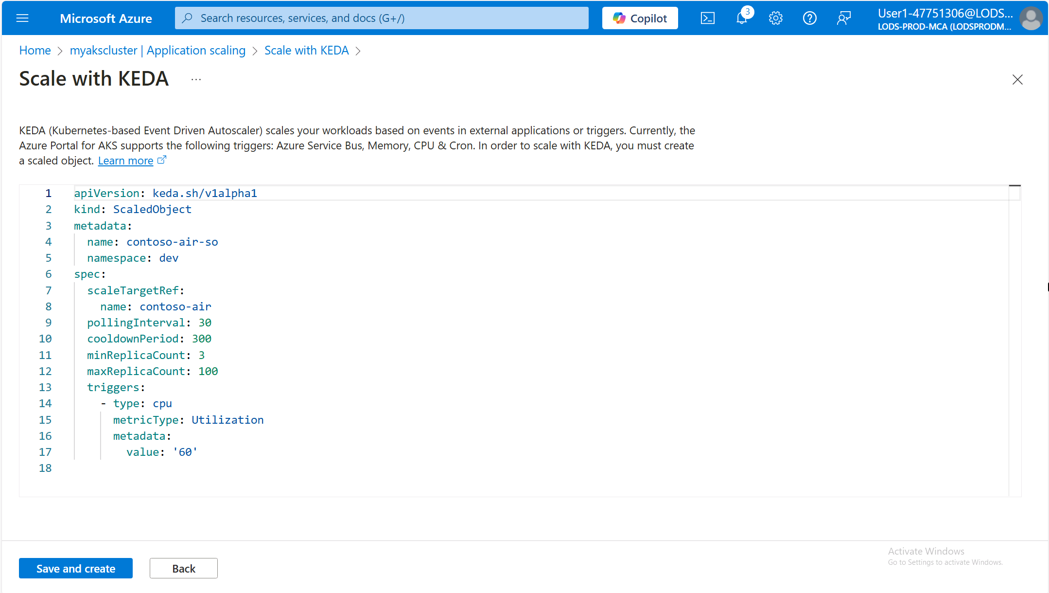Viewport: 1049px width, 593px height.
Task: Close the Scale with KEDA panel
Action: click(1017, 80)
